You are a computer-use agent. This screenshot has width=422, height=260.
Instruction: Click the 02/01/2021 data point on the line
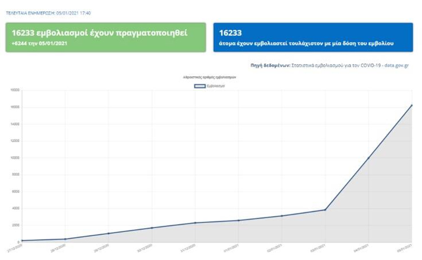tap(282, 216)
